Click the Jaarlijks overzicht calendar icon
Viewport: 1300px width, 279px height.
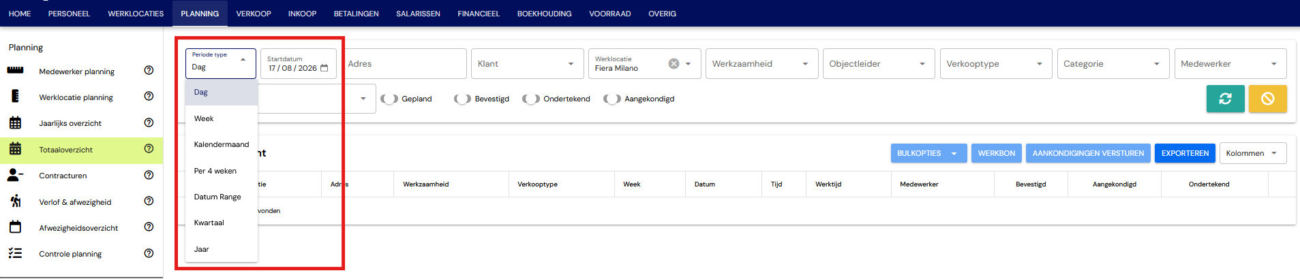(x=15, y=122)
